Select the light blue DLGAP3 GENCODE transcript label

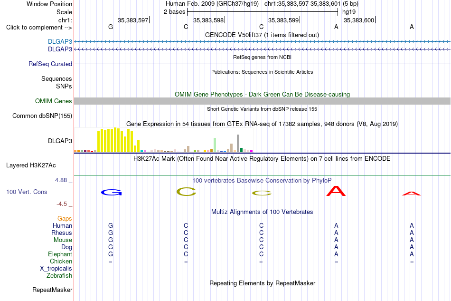click(x=60, y=41)
